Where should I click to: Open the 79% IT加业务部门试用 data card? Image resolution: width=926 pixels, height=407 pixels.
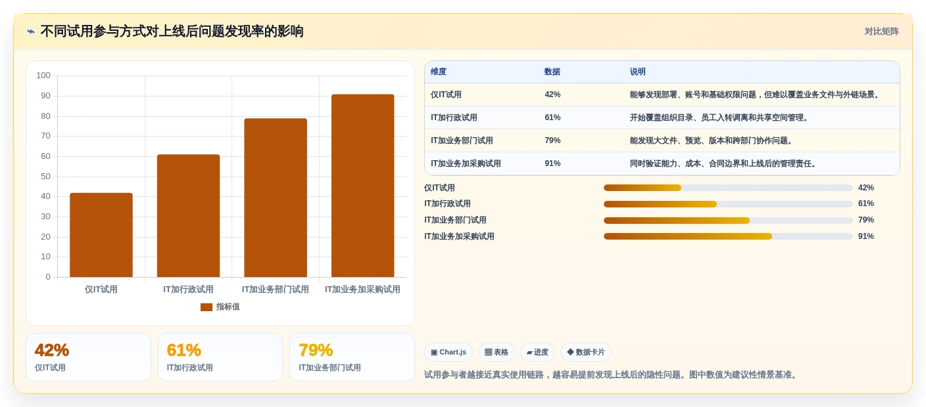352,357
